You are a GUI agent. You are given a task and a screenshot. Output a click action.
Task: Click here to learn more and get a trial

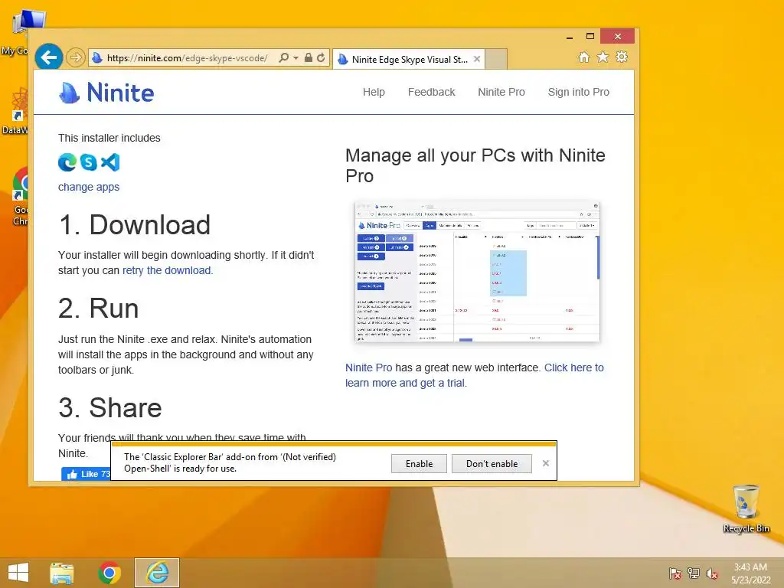pos(475,375)
